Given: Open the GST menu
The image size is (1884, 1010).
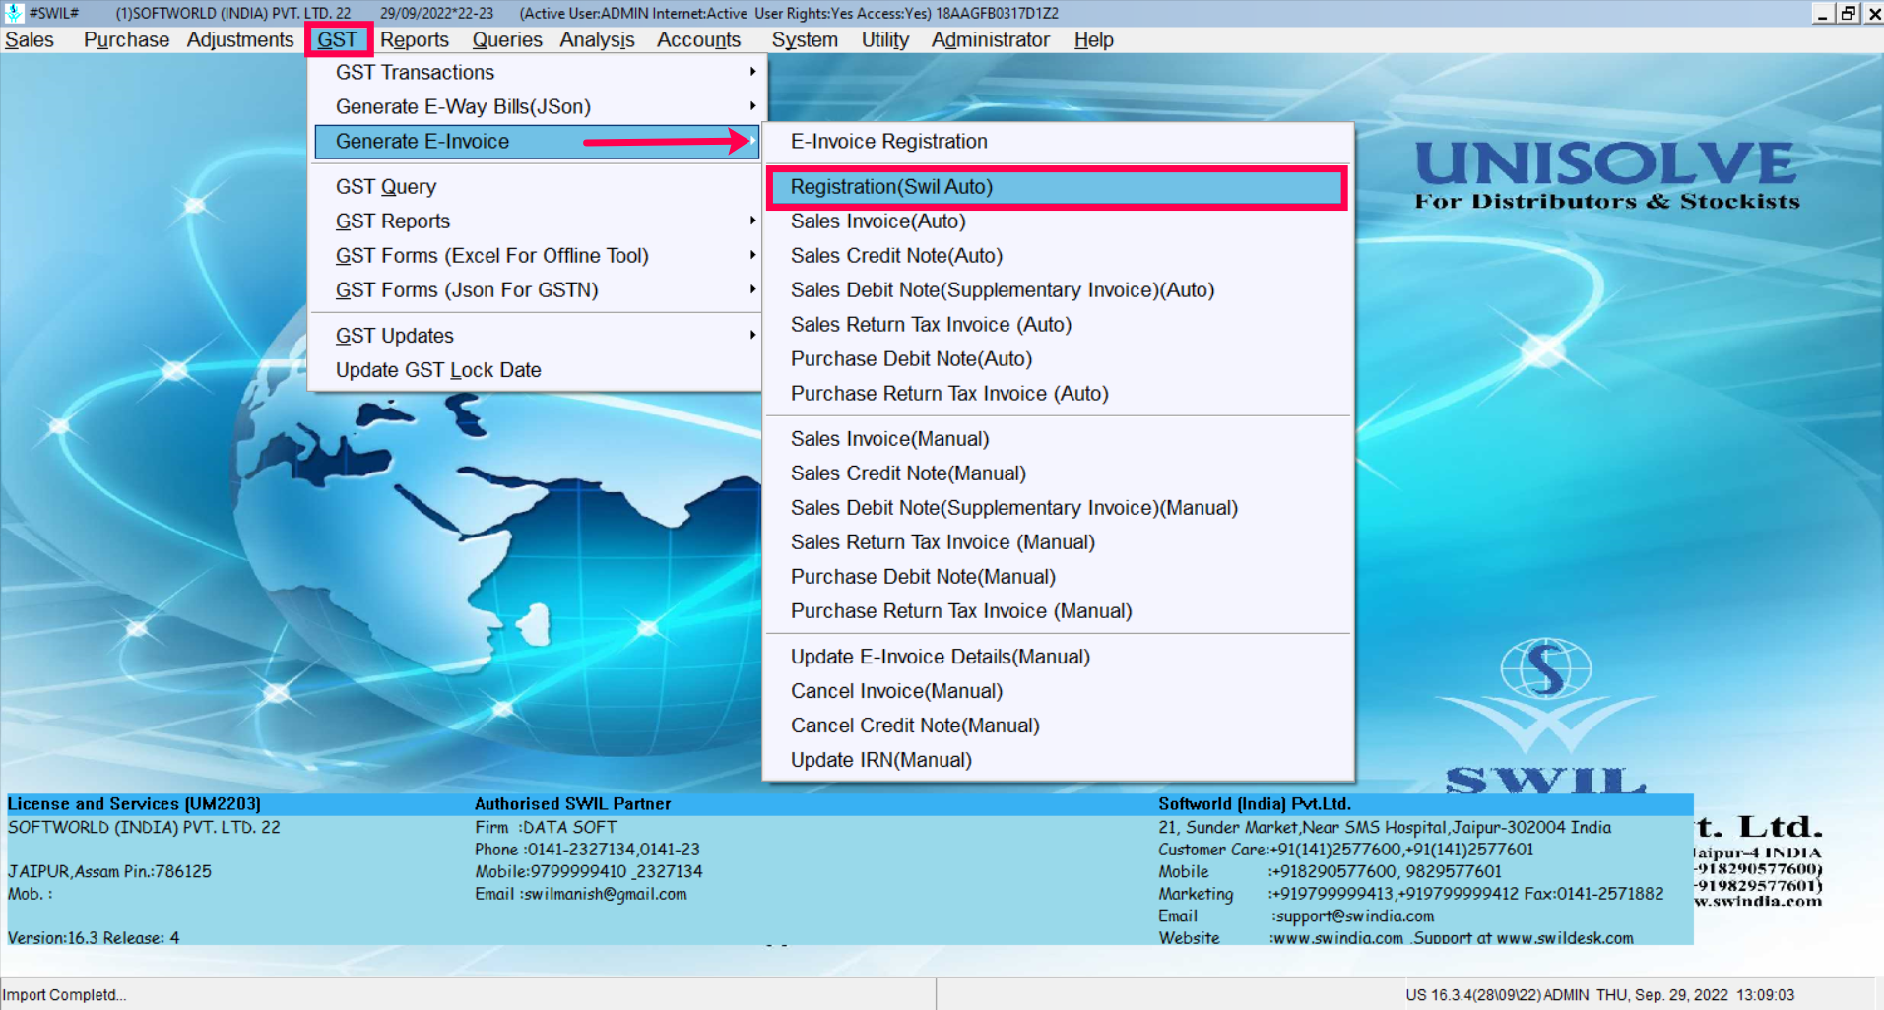Looking at the screenshot, I should click(x=337, y=40).
